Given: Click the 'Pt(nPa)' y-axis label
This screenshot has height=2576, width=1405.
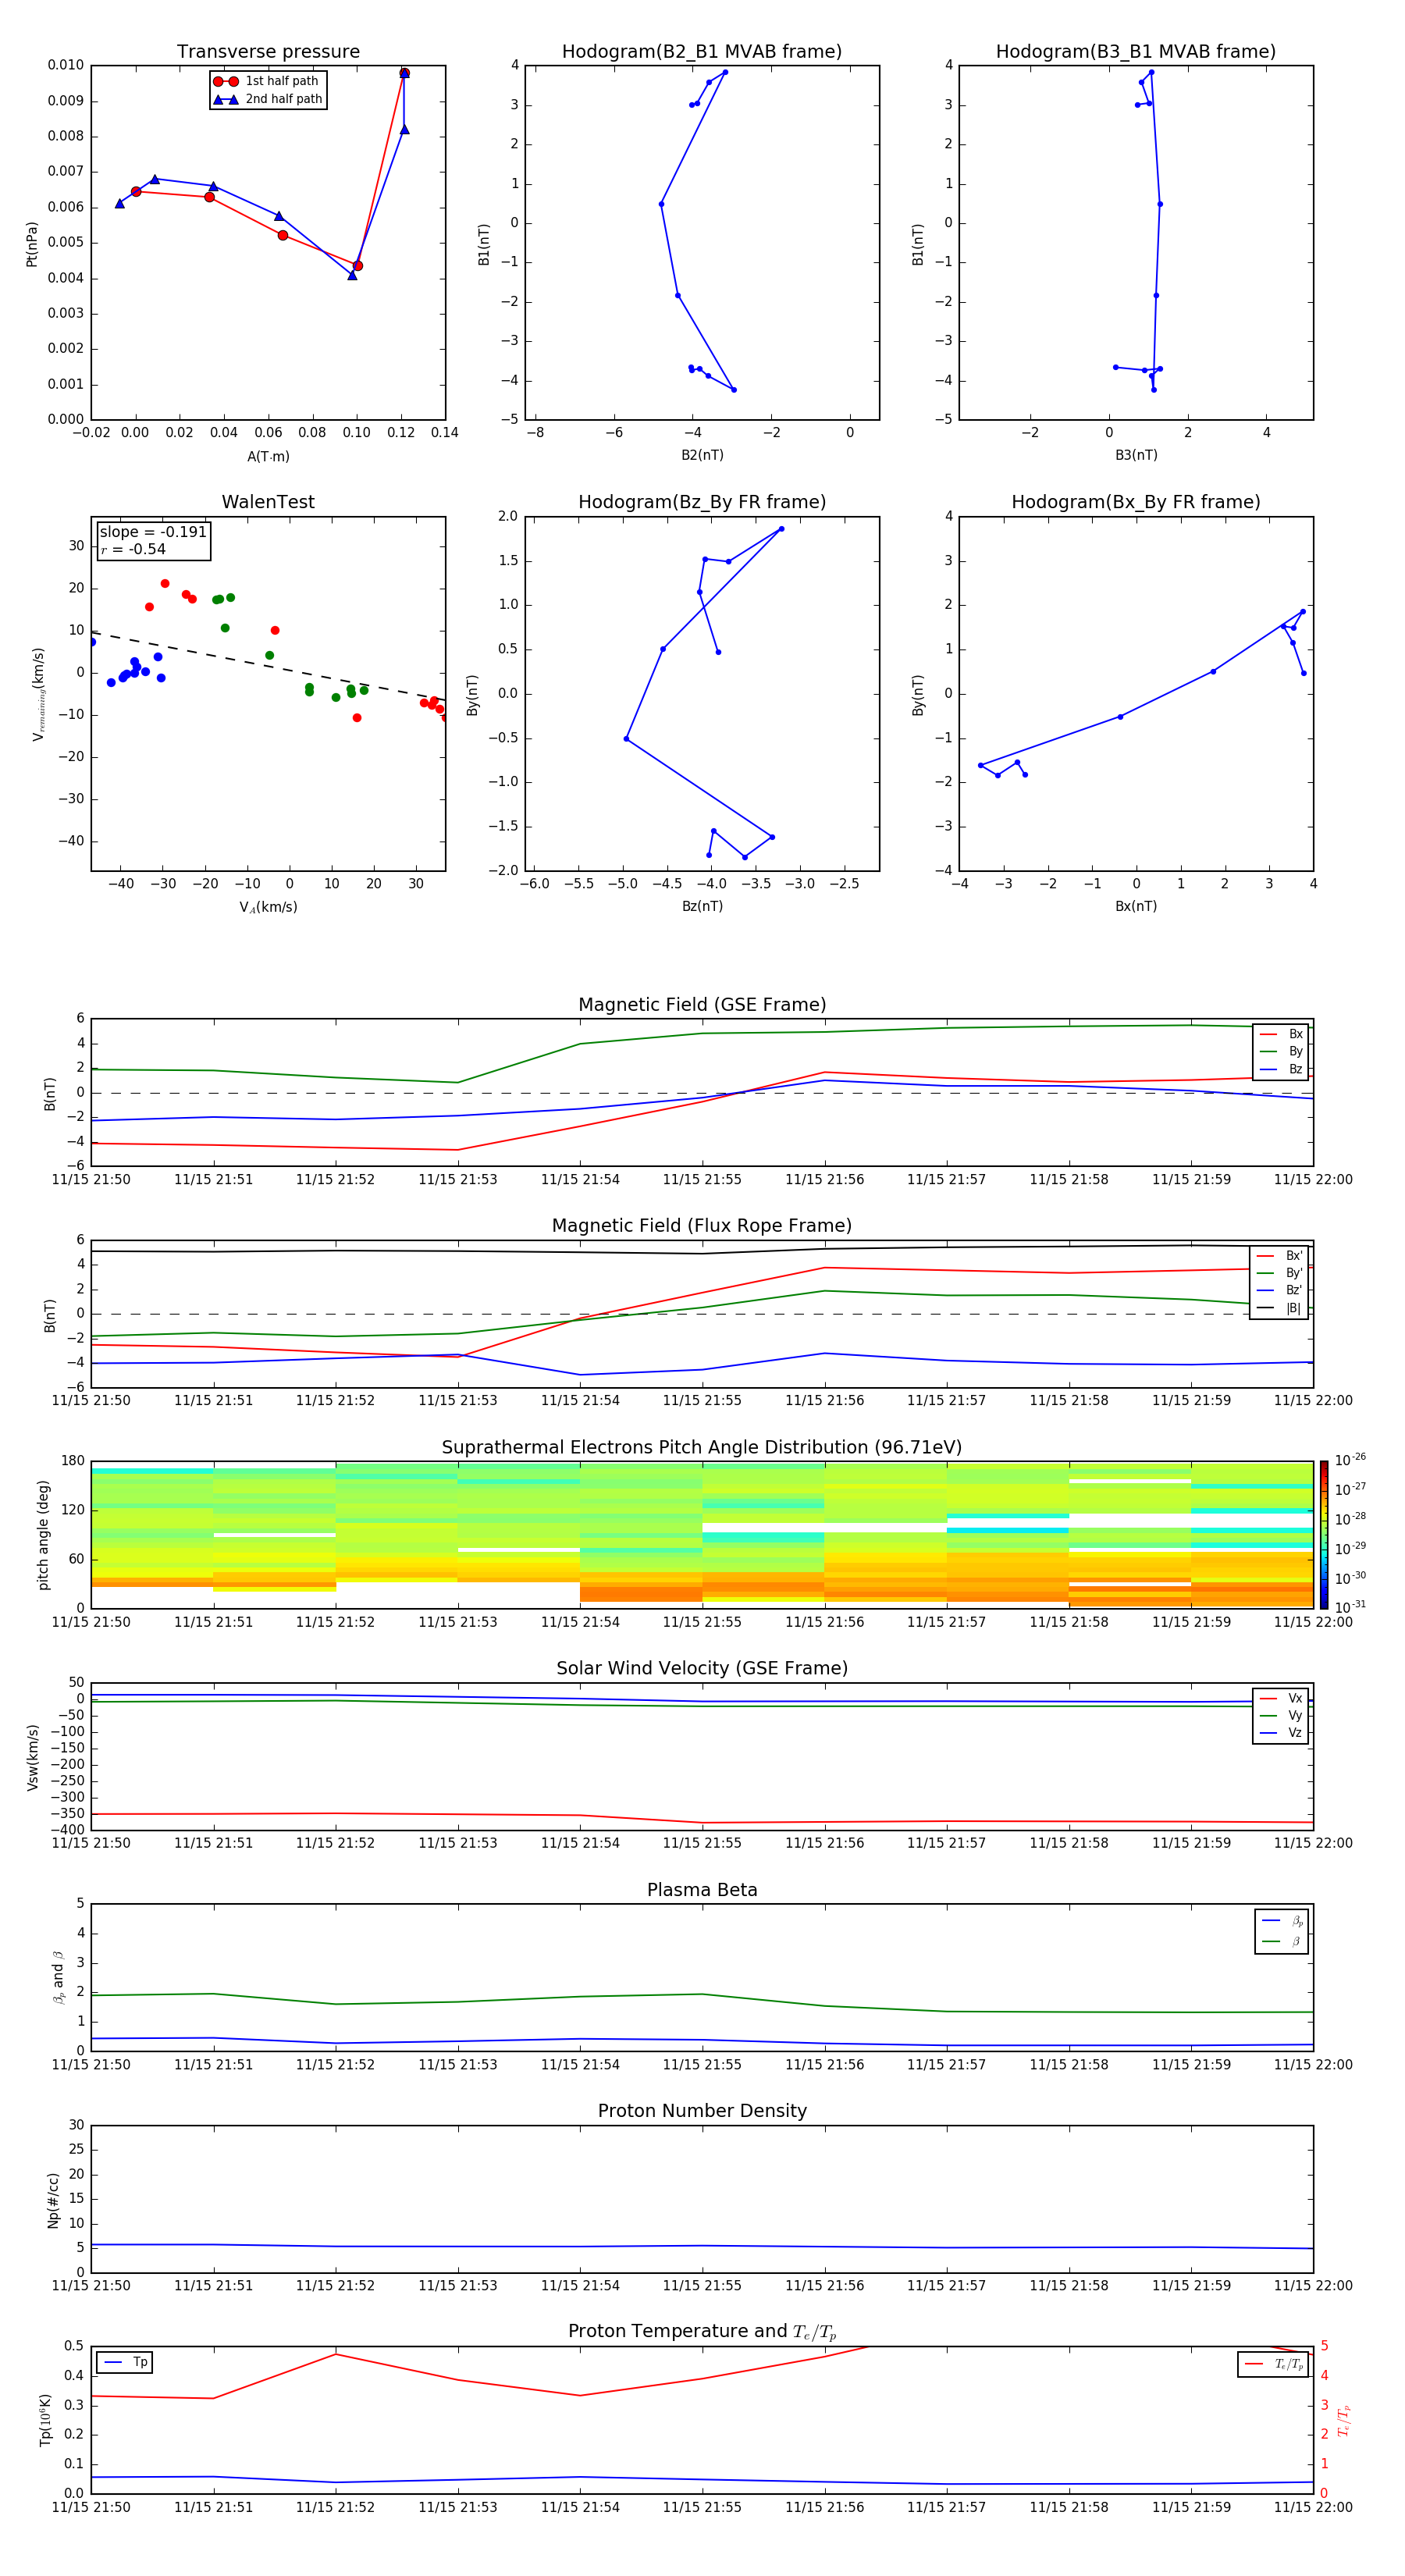Looking at the screenshot, I should pos(32,243).
